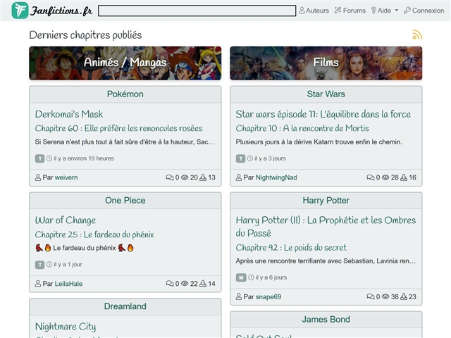Viewport: 451px width, 338px height.
Task: Open the Dreamland fandom heading
Action: point(125,306)
